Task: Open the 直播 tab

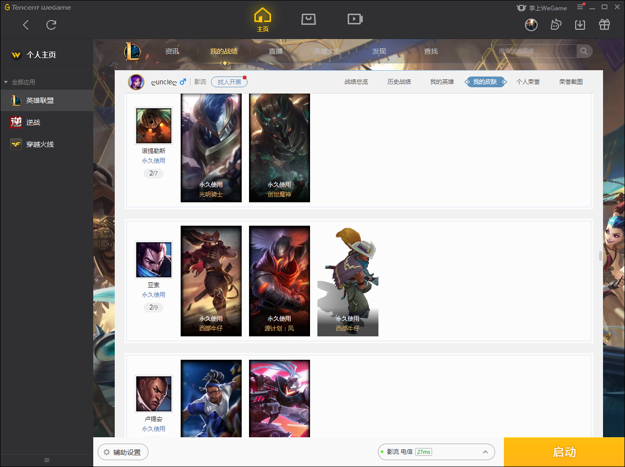Action: 276,51
